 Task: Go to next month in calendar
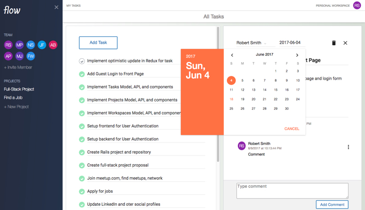tap(297, 55)
